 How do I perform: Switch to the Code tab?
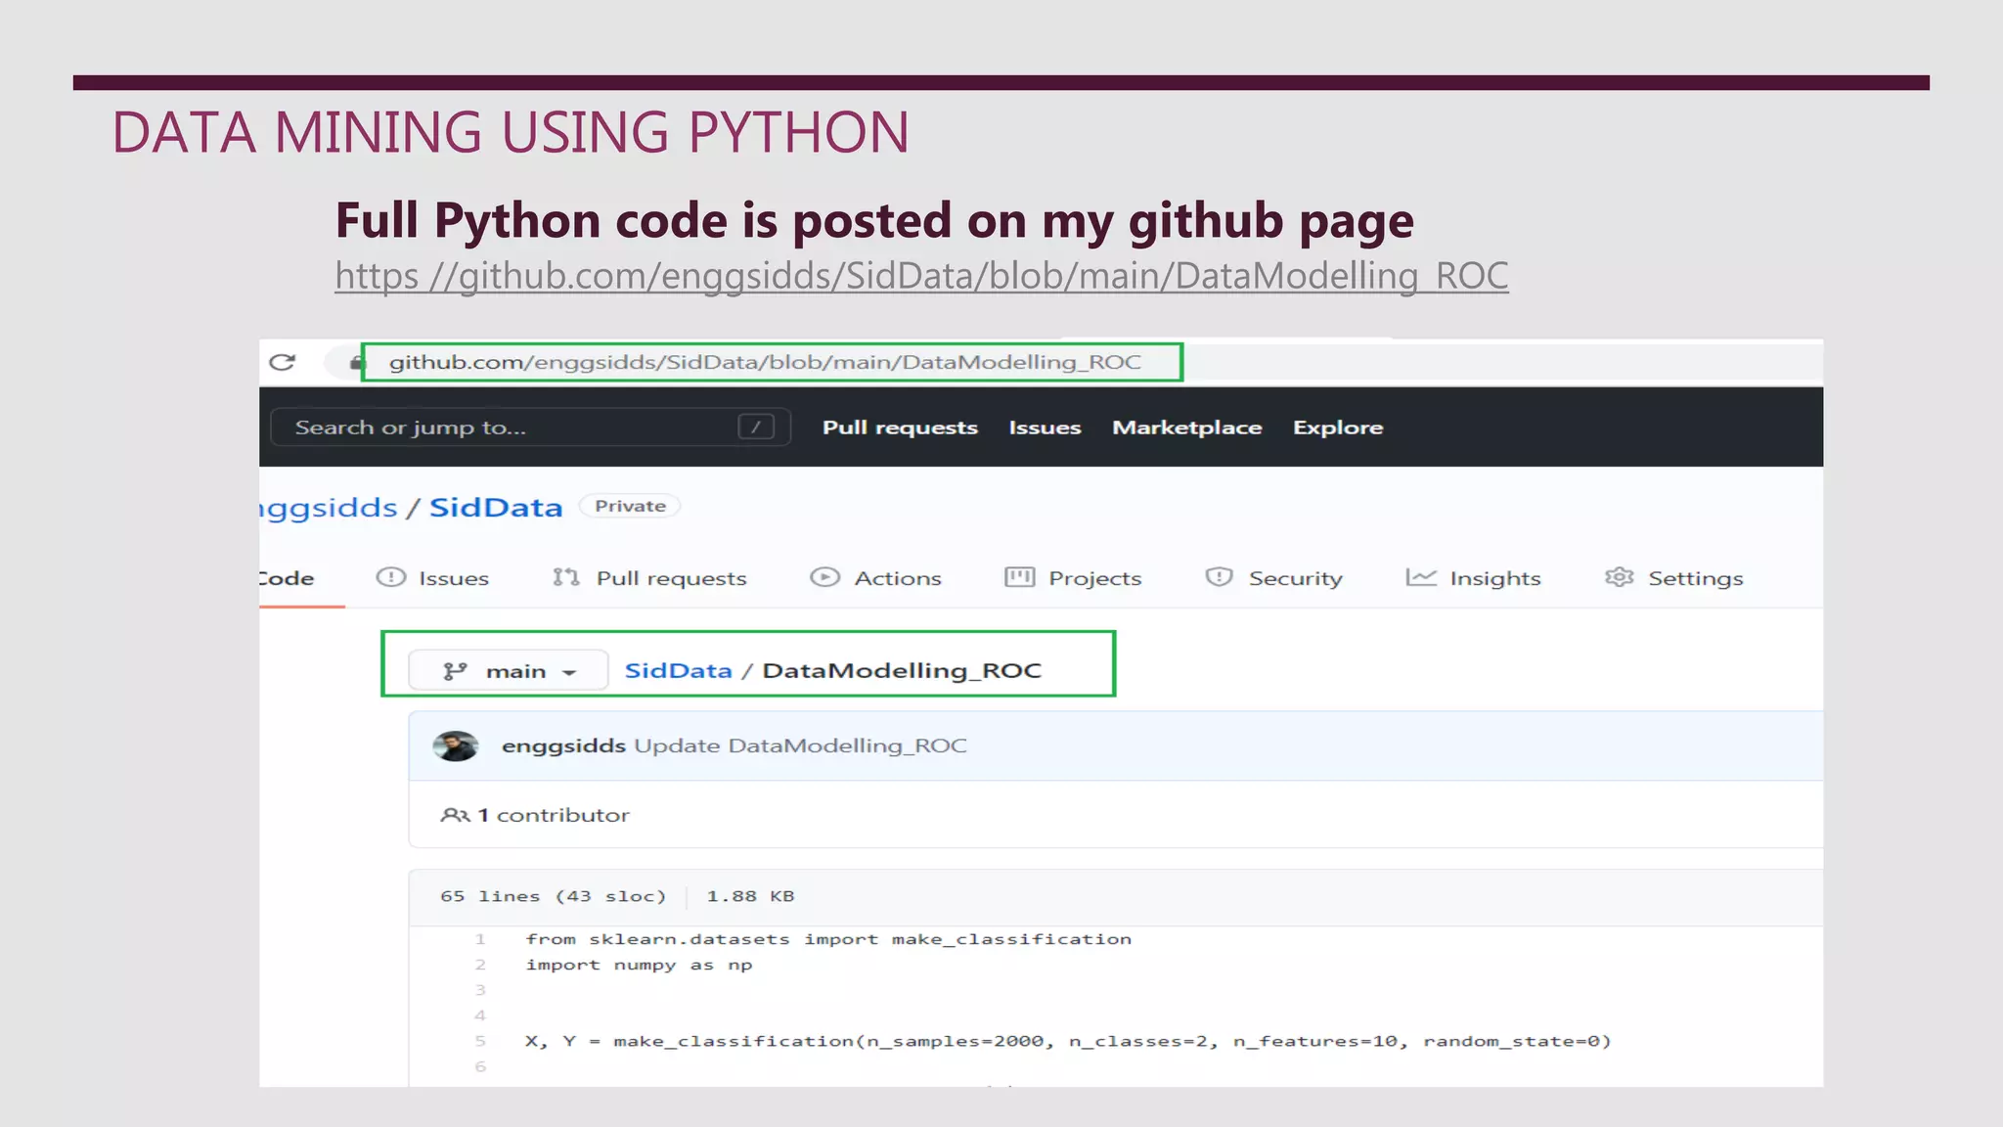click(x=287, y=578)
